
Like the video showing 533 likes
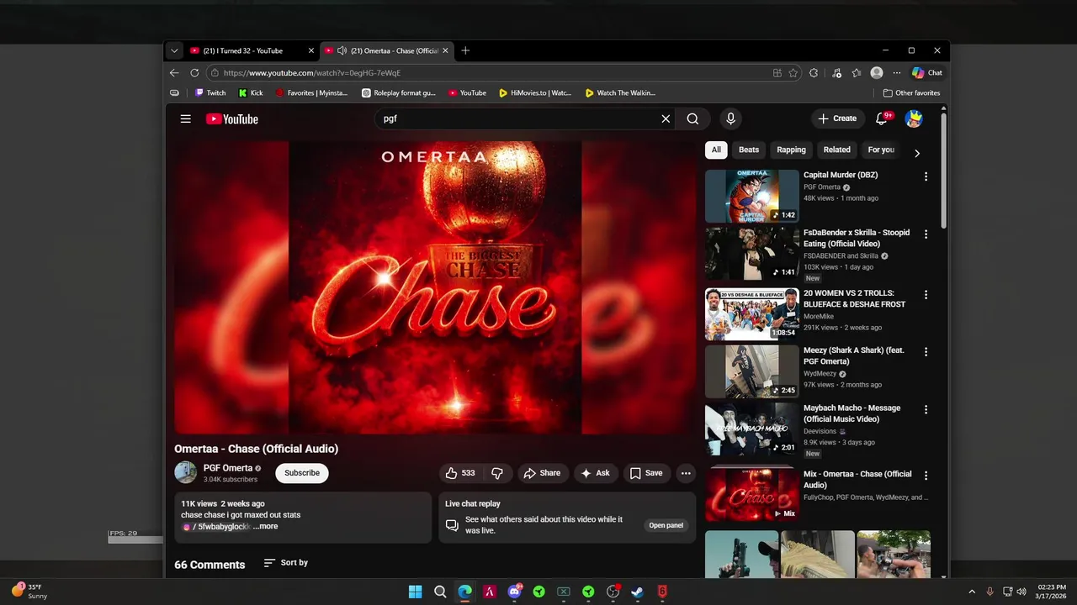[460, 473]
